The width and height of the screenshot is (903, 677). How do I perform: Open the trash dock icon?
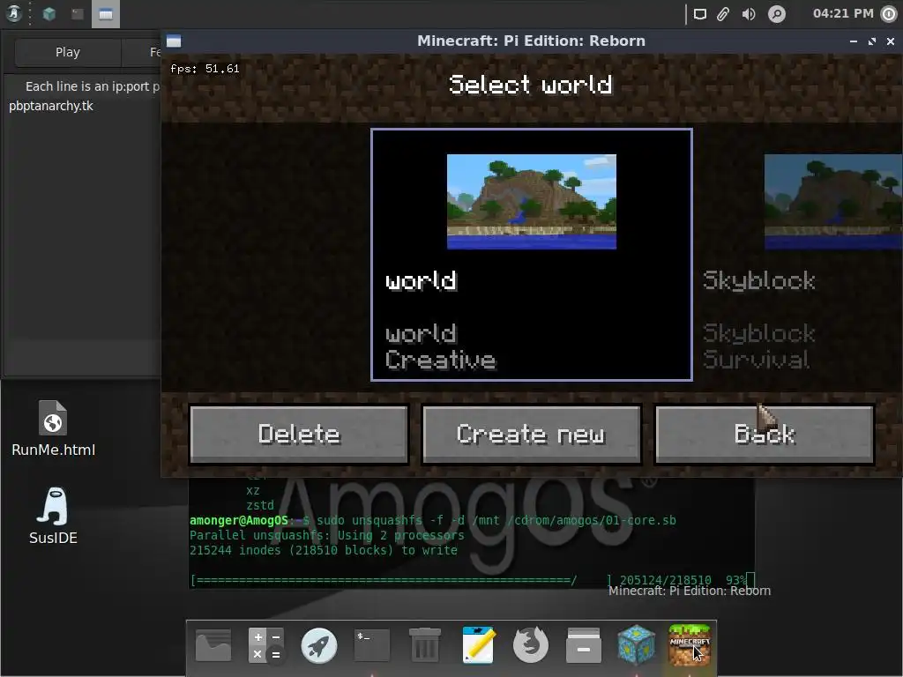(x=425, y=645)
